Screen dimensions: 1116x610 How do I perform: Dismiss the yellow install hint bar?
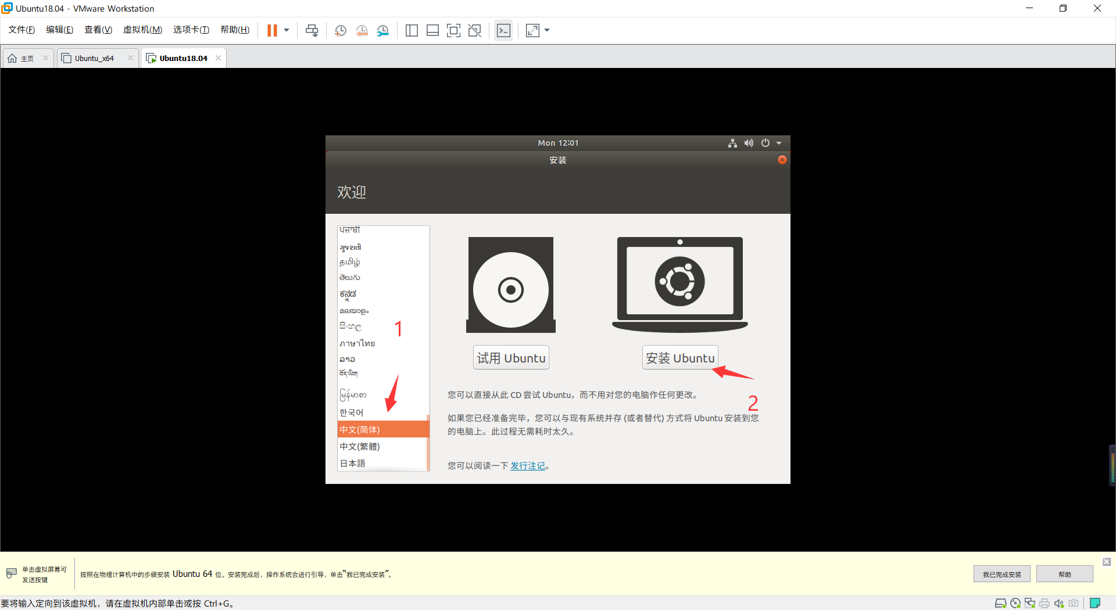[1107, 562]
